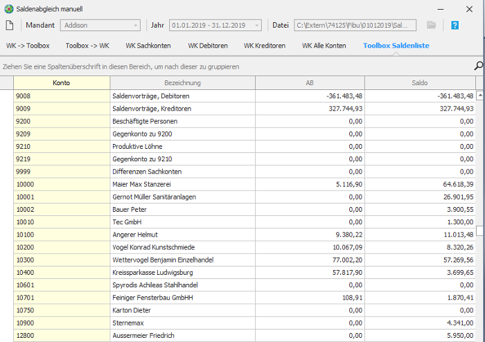Click 'Wettervogel Benjamin Einzelhandel' cell
Viewport: 485px width, 342px height.
pyautogui.click(x=182, y=260)
